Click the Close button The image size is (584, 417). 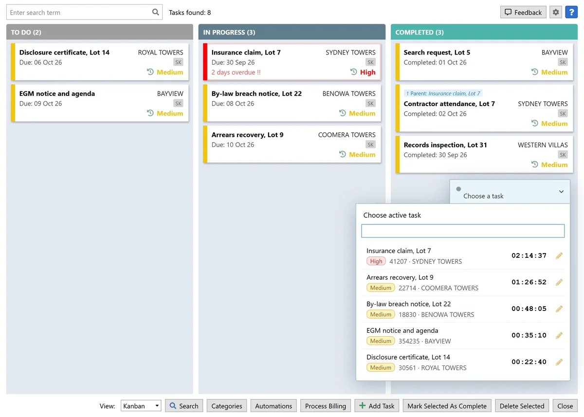[x=565, y=406]
